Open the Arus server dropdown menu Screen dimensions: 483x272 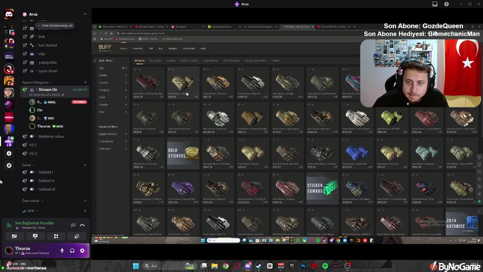point(85,14)
